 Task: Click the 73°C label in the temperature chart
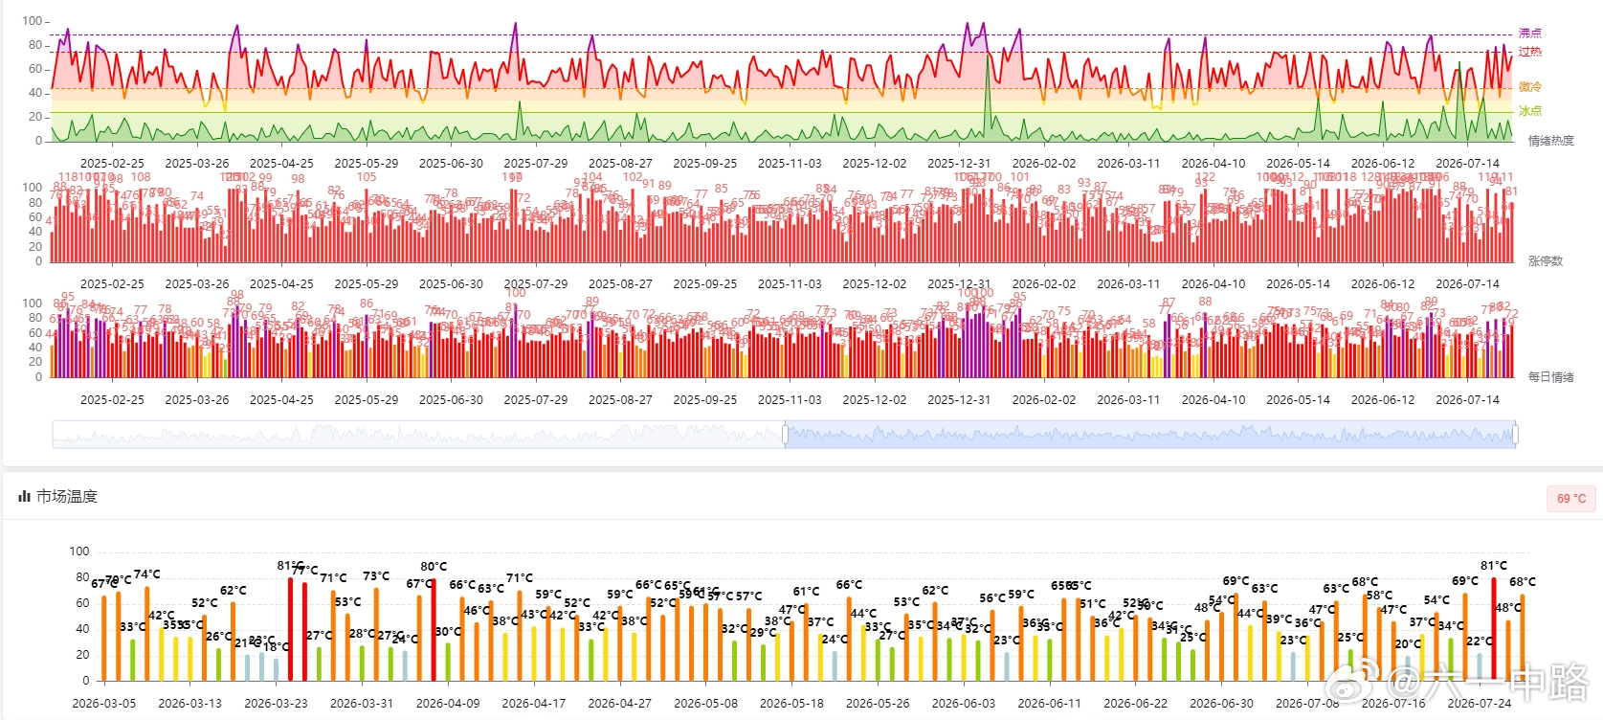pos(376,576)
